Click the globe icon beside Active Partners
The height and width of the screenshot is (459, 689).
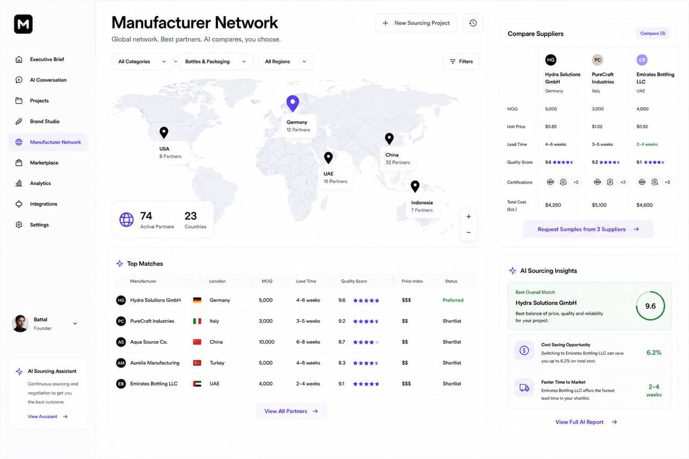(x=126, y=220)
